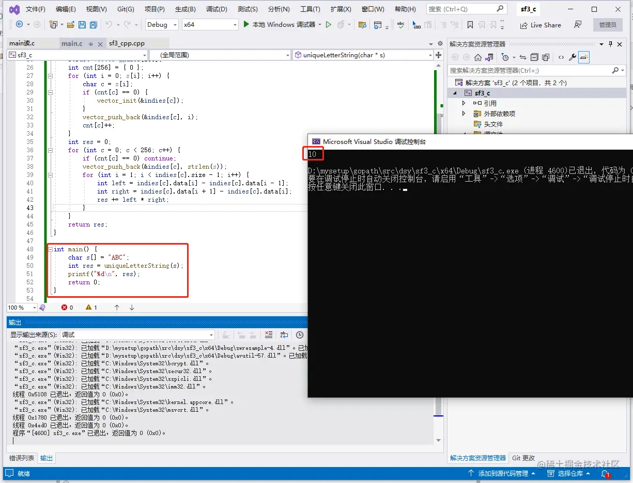
Task: Click 选择仓库 in status bar
Action: tap(568, 473)
